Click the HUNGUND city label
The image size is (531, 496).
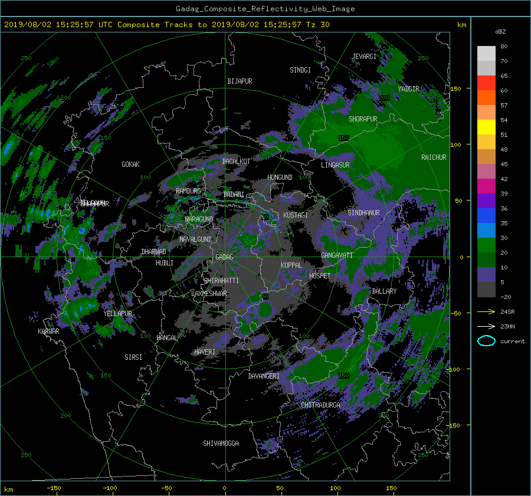280,178
